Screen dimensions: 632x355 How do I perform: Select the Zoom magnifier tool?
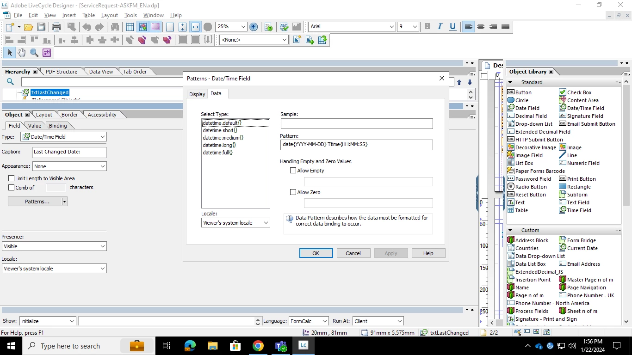(x=34, y=53)
